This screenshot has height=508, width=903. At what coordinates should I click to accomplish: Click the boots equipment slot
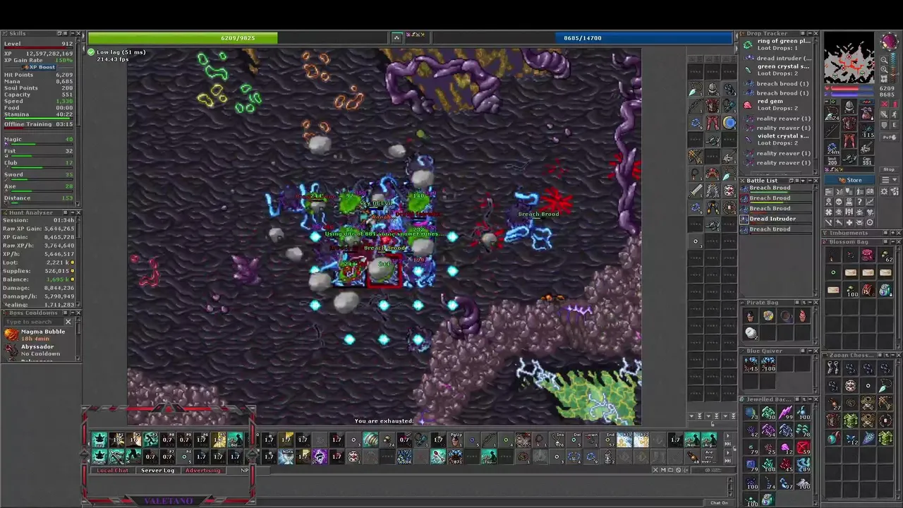849,157
